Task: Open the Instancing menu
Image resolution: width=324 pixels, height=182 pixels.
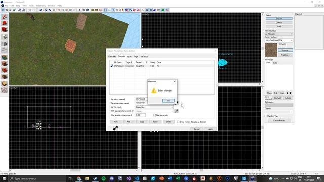Action: [40, 6]
